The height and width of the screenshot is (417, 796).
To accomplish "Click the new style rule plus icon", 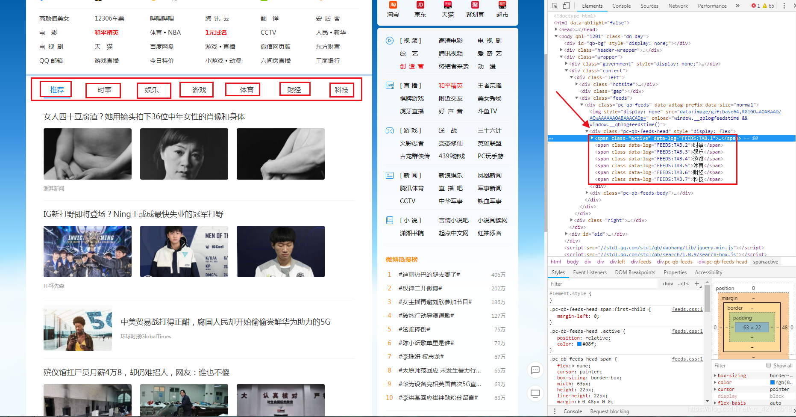I will pos(697,284).
